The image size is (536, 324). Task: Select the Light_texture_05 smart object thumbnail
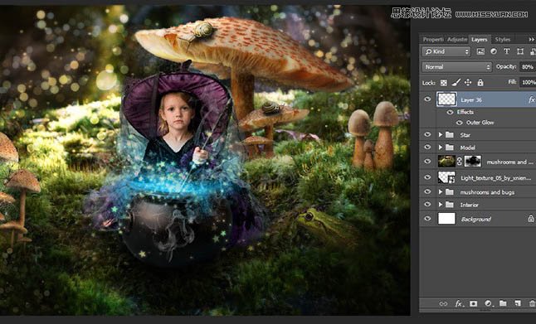pyautogui.click(x=446, y=177)
